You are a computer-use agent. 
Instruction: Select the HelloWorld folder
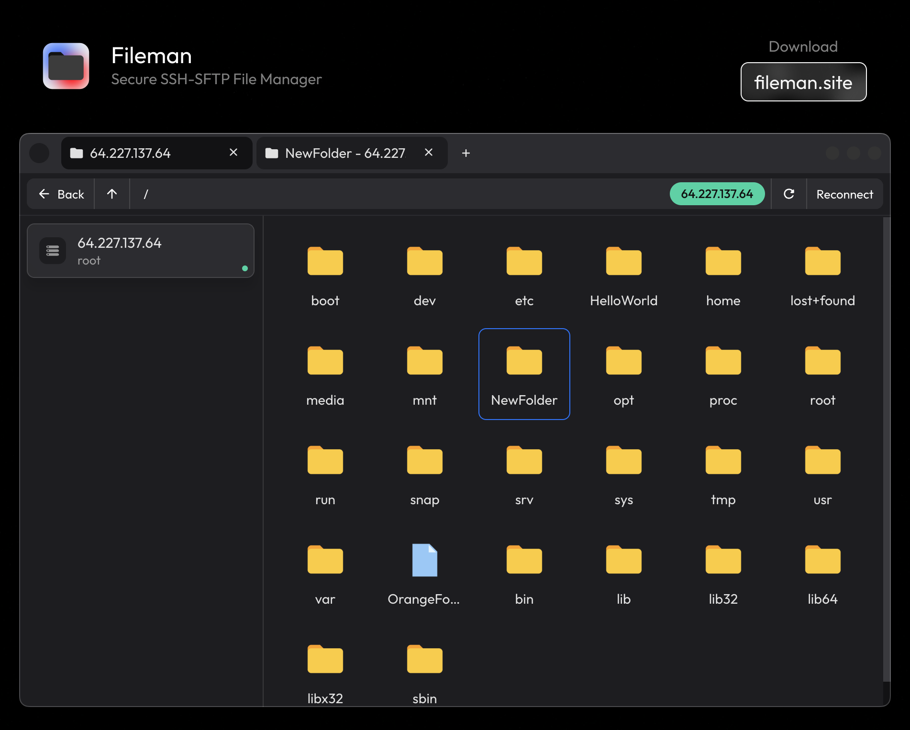point(624,275)
